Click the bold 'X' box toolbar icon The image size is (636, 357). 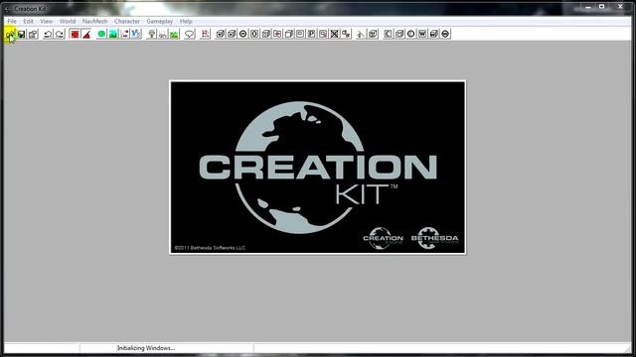tap(334, 34)
